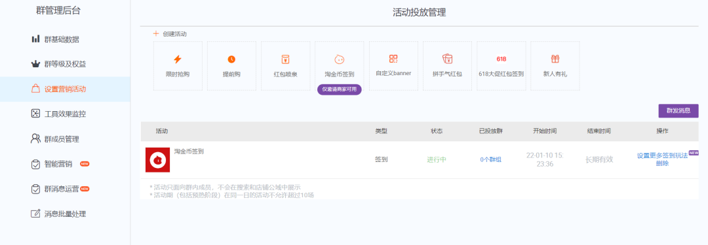Click the 已投放群 column header
The width and height of the screenshot is (708, 245).
click(x=491, y=131)
